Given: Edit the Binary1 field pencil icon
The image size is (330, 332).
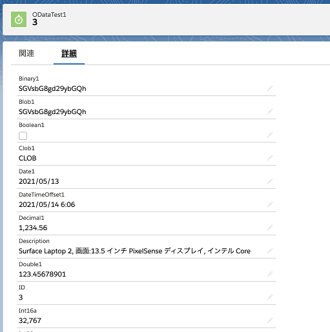Looking at the screenshot, I should (x=270, y=88).
